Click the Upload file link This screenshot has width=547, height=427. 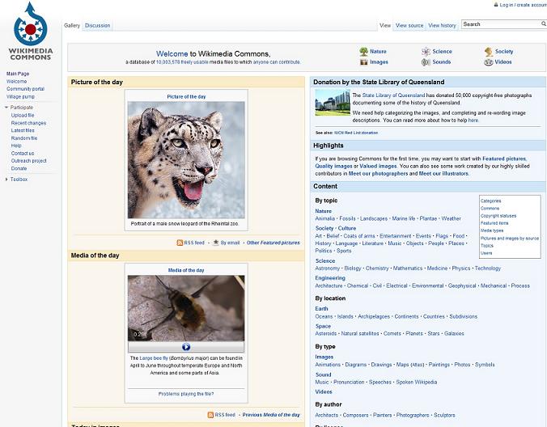(x=23, y=115)
